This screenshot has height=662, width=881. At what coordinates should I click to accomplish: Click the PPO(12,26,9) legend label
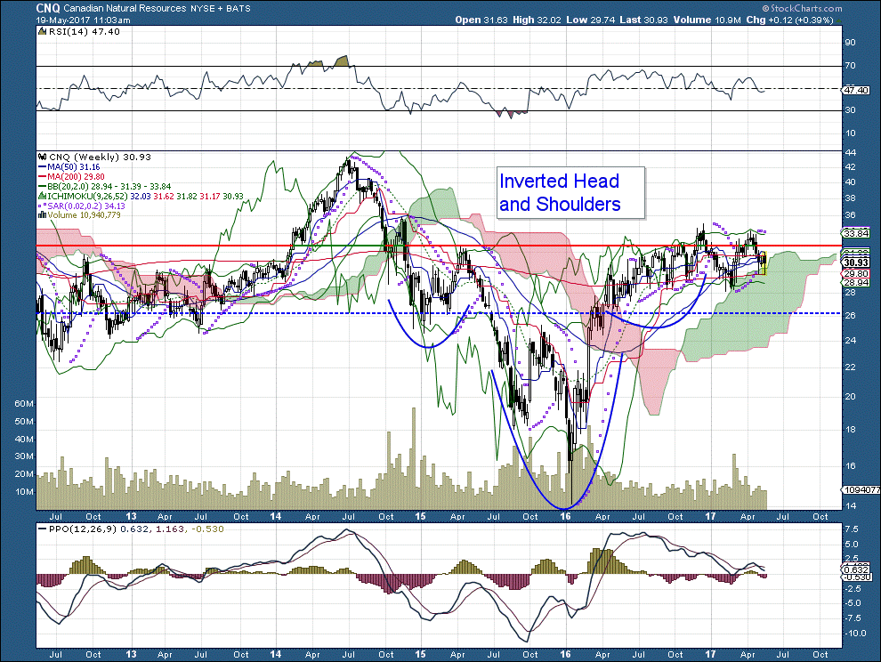pos(85,529)
